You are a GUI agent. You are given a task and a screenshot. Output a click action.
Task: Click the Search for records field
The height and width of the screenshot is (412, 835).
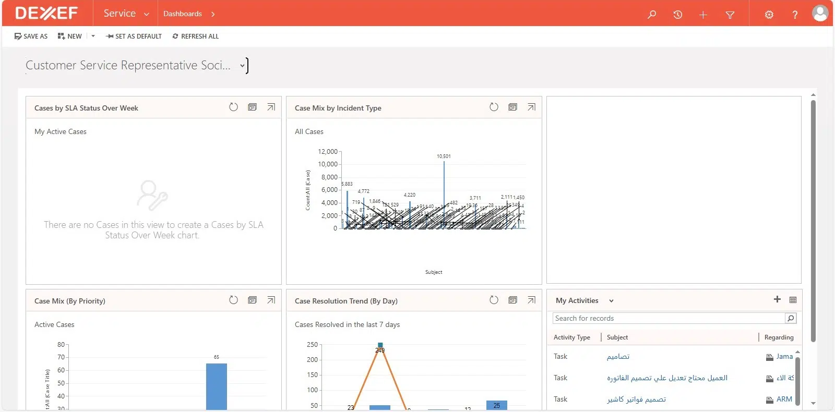click(668, 318)
